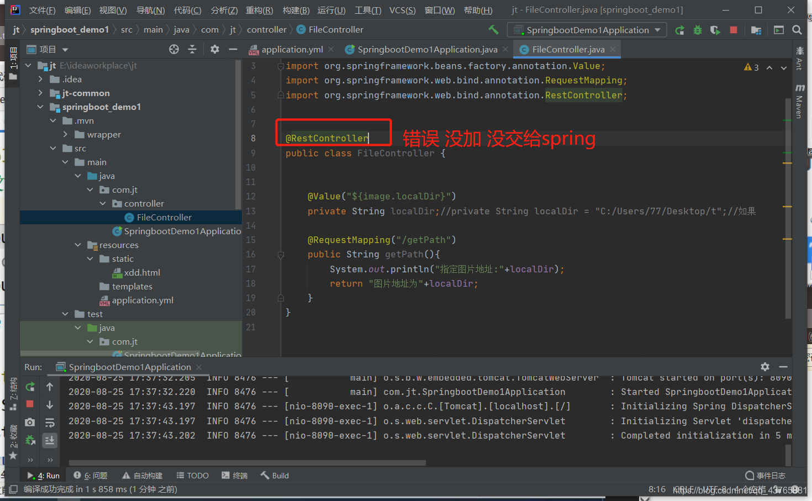The height and width of the screenshot is (501, 812).
Task: Collapse the test folder
Action: [65, 314]
